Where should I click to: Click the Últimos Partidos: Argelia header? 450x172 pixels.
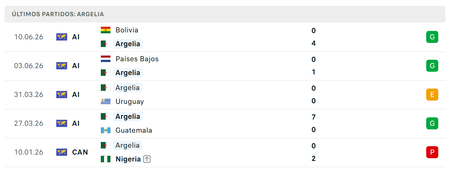tap(58, 14)
